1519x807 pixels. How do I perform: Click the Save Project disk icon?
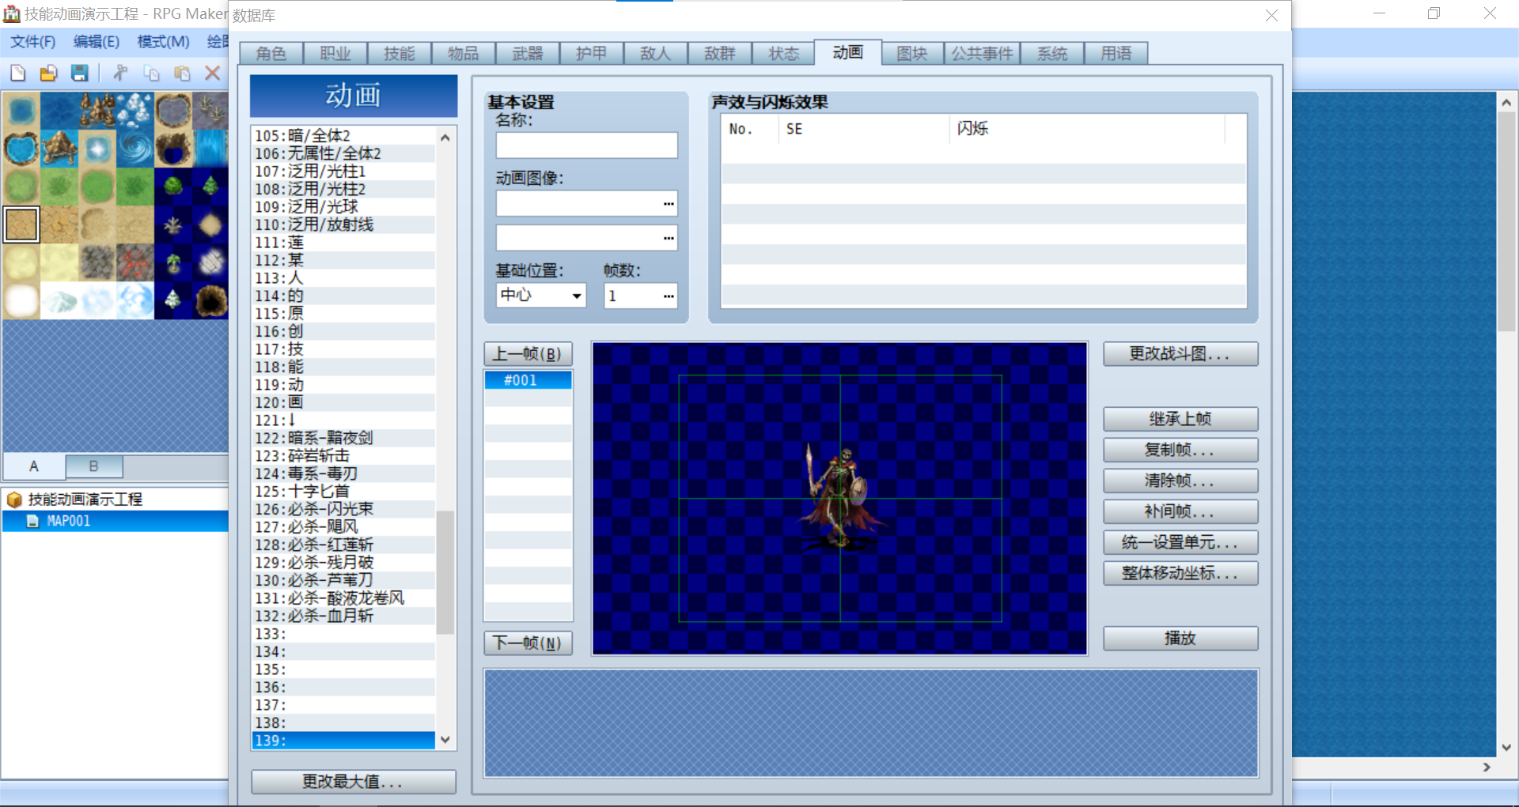point(79,74)
